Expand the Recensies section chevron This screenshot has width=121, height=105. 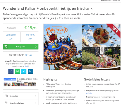coord(36,96)
